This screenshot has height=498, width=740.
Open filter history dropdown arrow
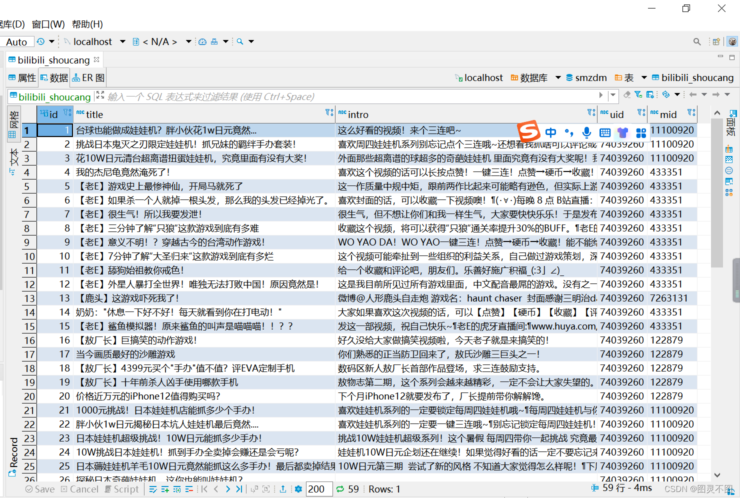613,95
